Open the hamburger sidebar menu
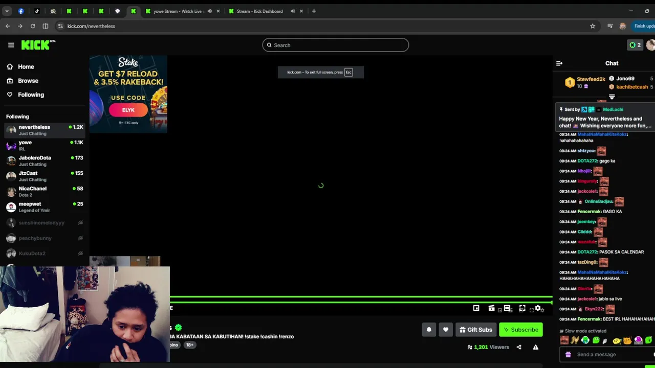The height and width of the screenshot is (368, 655). (11, 45)
